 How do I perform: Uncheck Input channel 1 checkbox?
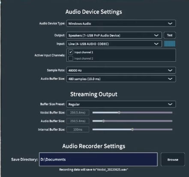[x=71, y=52]
